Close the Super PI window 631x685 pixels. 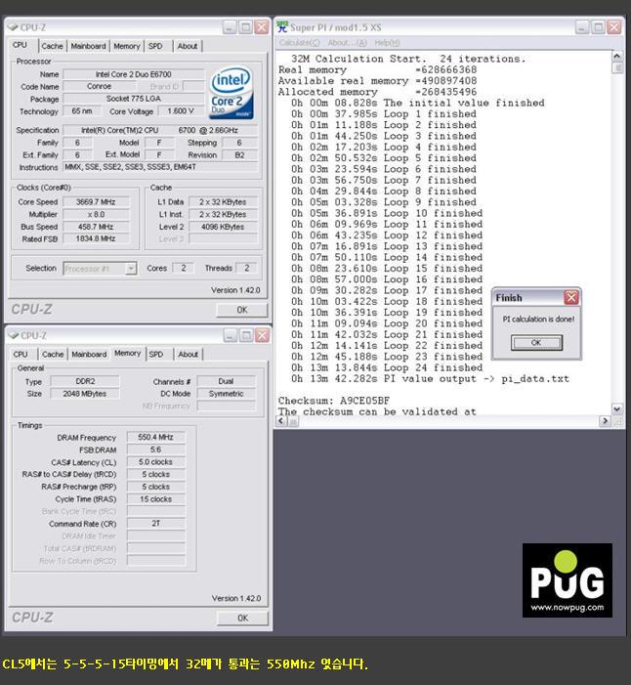(614, 27)
